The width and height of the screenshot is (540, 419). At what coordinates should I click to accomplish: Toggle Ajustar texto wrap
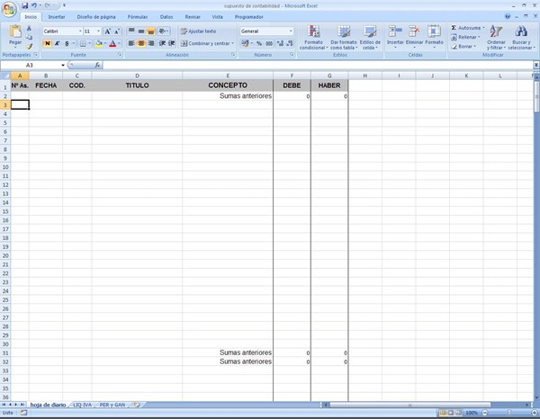[x=198, y=31]
